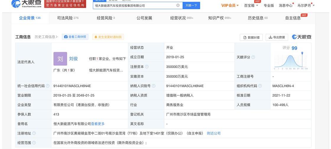Switch to the 企业背景 tab
The height and width of the screenshot is (149, 331).
tap(30, 18)
